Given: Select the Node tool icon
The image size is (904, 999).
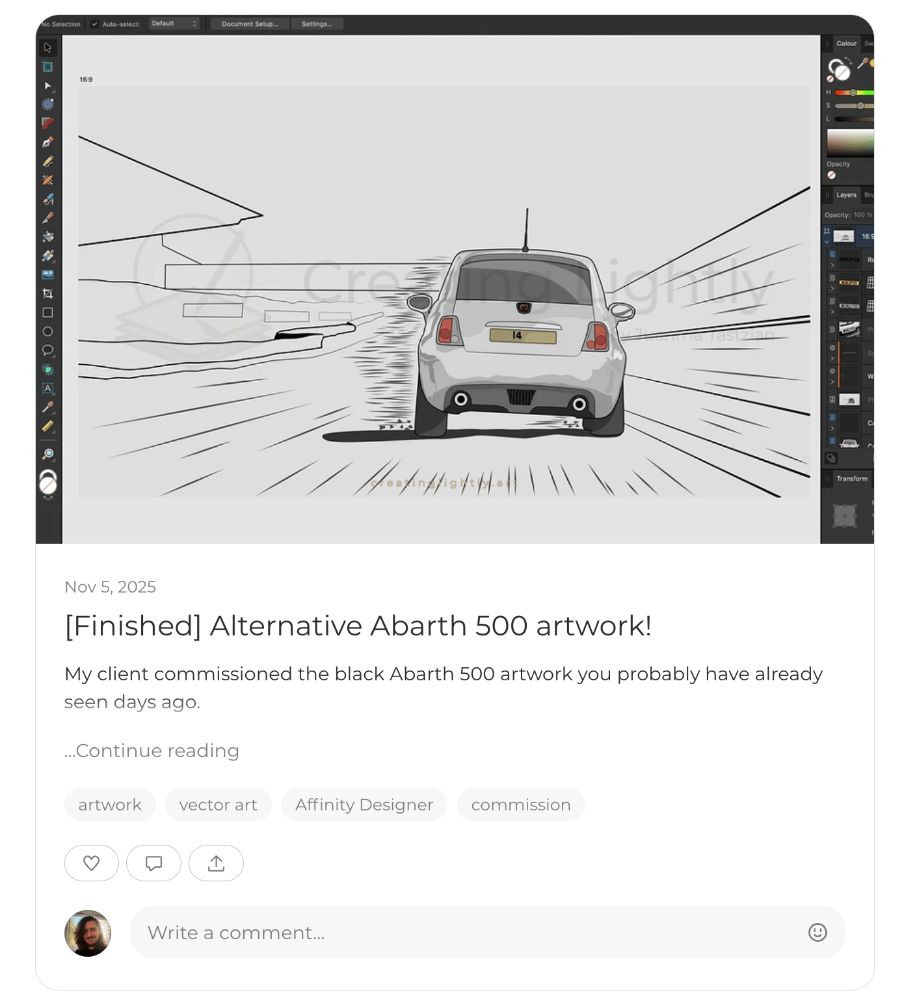Looking at the screenshot, I should point(47,85).
